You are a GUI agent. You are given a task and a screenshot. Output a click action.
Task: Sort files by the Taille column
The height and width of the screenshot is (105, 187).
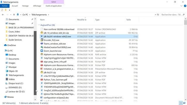point(129,20)
